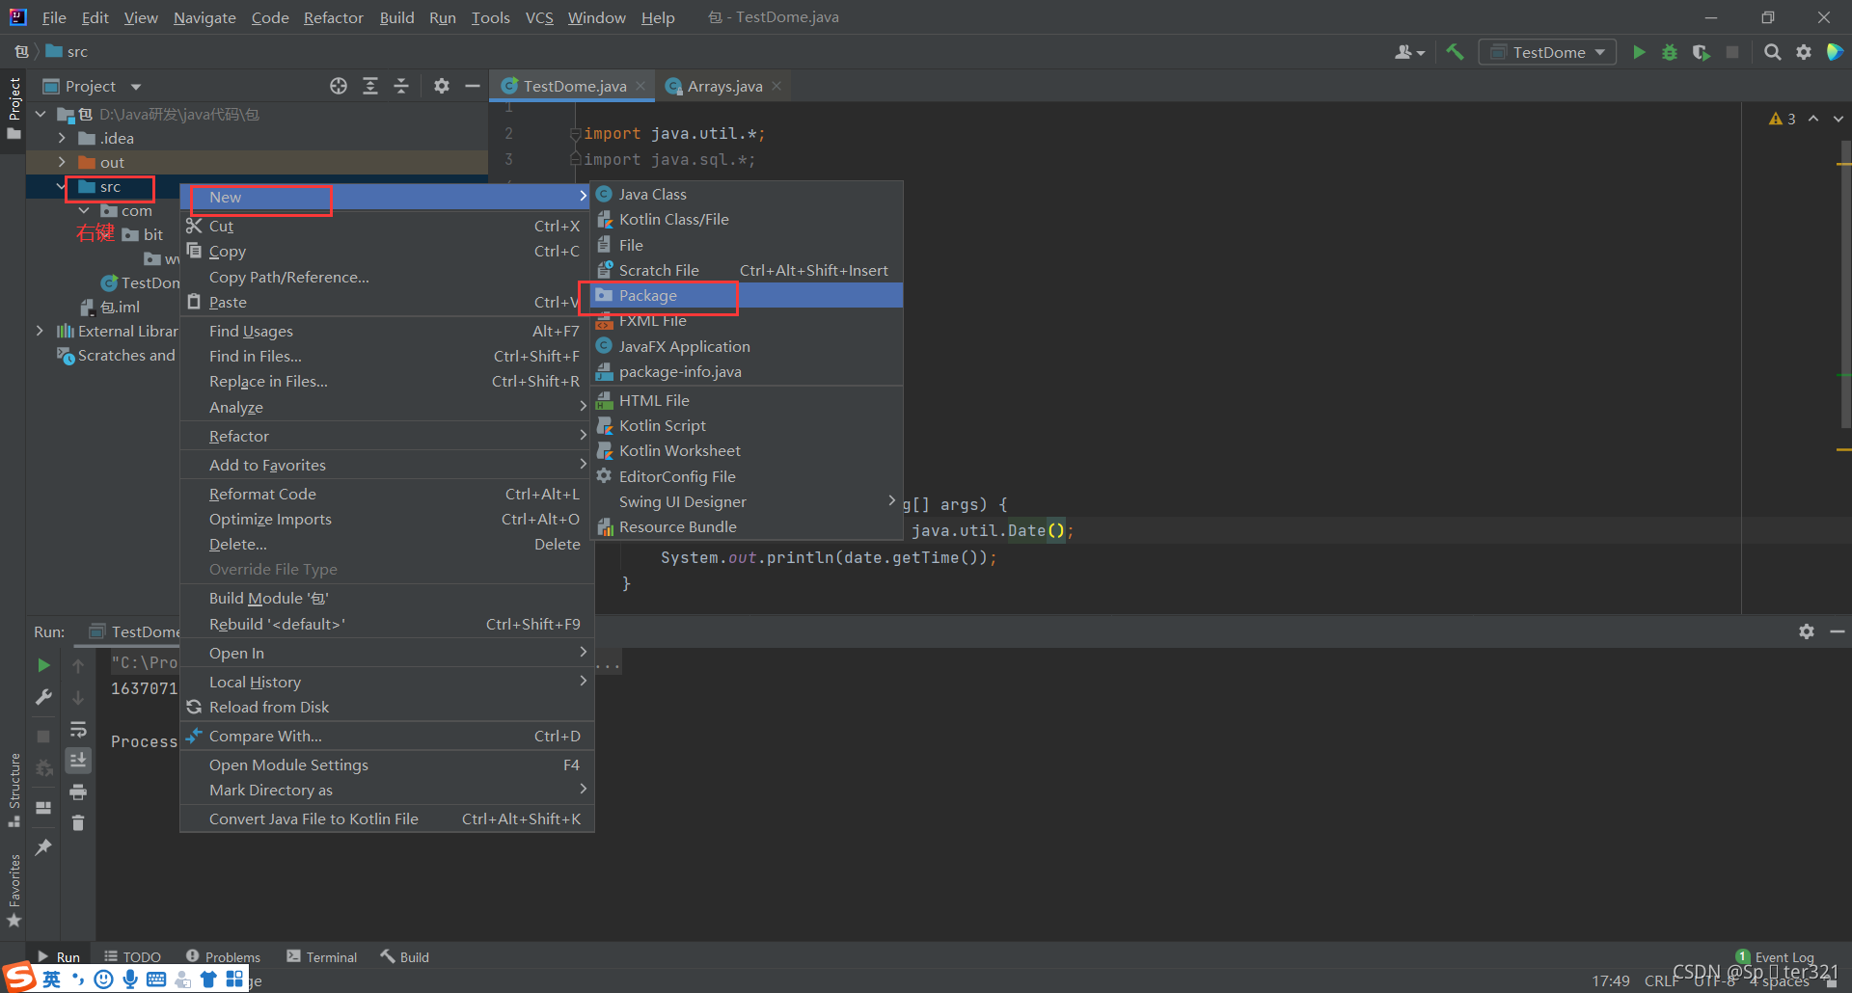This screenshot has width=1852, height=993.
Task: Open TestDome run configuration dropdown
Action: tap(1548, 52)
